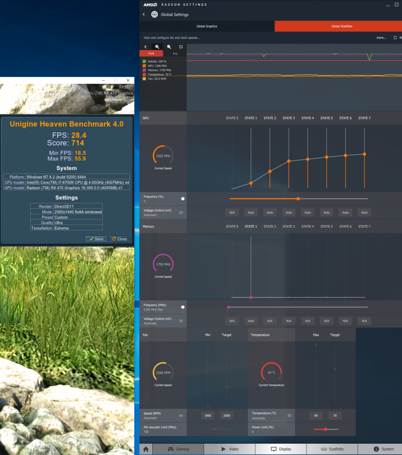Toggle GPU Voltage Control switch
This screenshot has height=455, width=402.
(181, 212)
